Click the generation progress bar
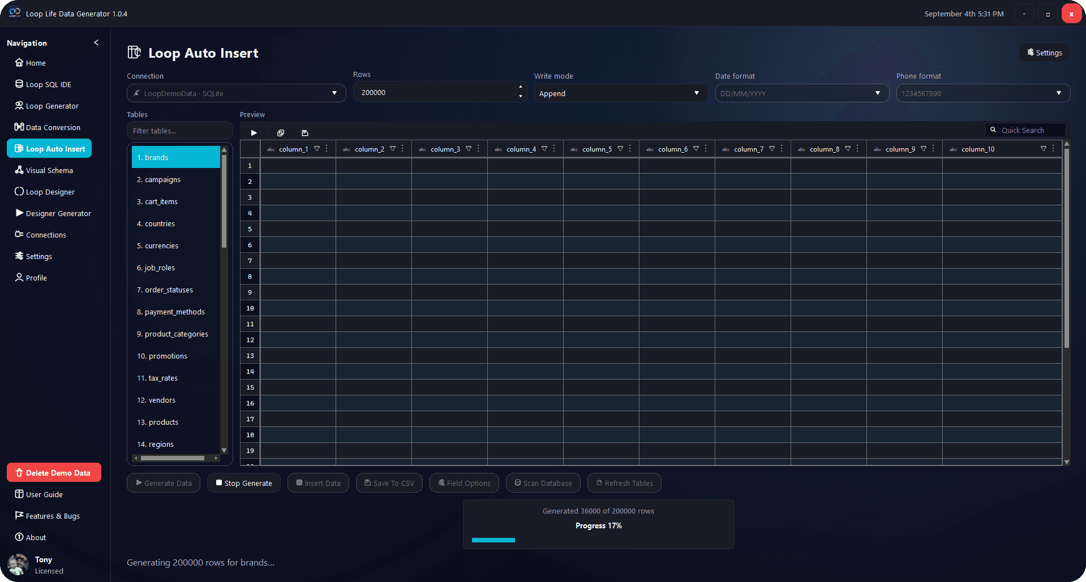Viewport: 1086px width, 582px height. (x=599, y=540)
